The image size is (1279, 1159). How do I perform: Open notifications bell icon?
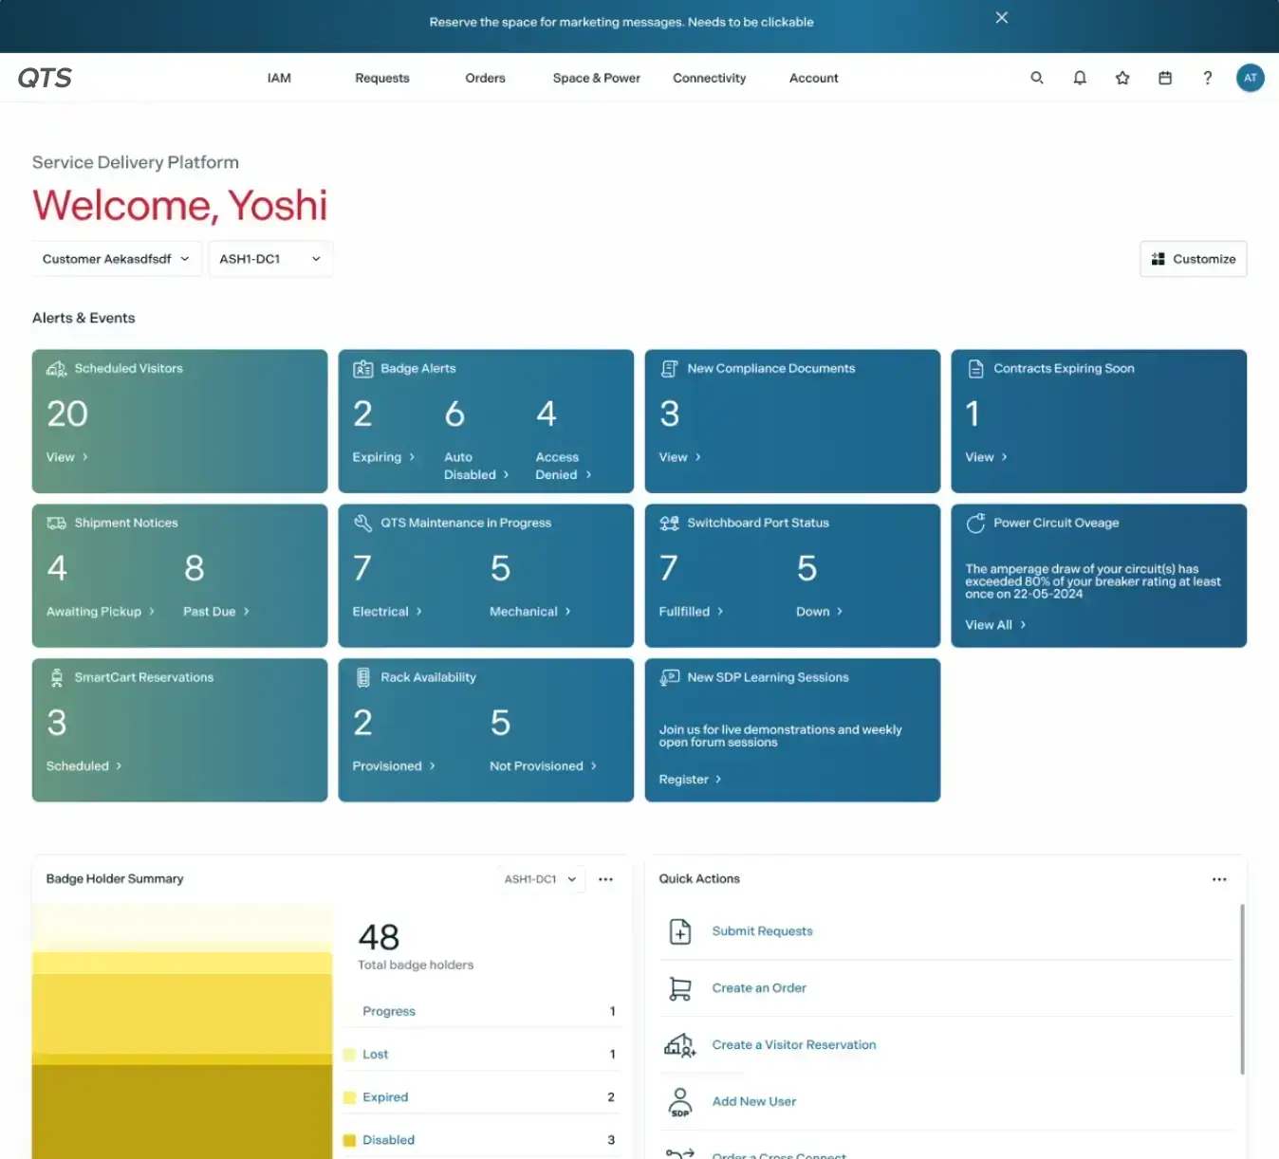pyautogui.click(x=1080, y=78)
